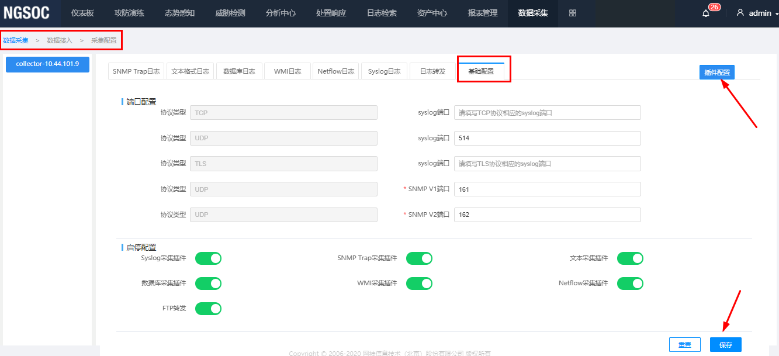Click 数据接入 breadcrumb
Viewport: 779px width, 356px height.
(x=60, y=40)
